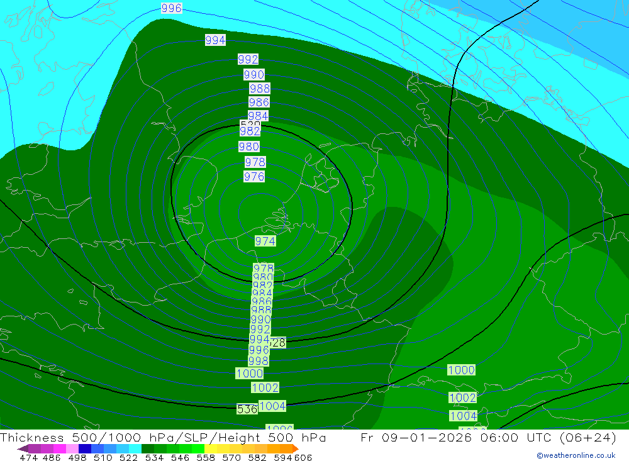
Task: Open the weatheronline.co.uk copyright link
Action: pyautogui.click(x=576, y=455)
